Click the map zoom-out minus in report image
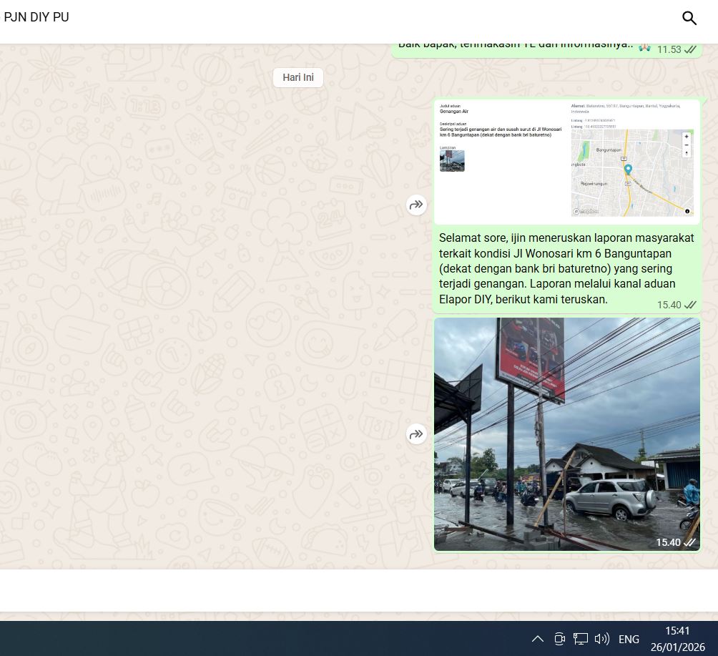Viewport: 718px width, 656px height. [x=687, y=145]
